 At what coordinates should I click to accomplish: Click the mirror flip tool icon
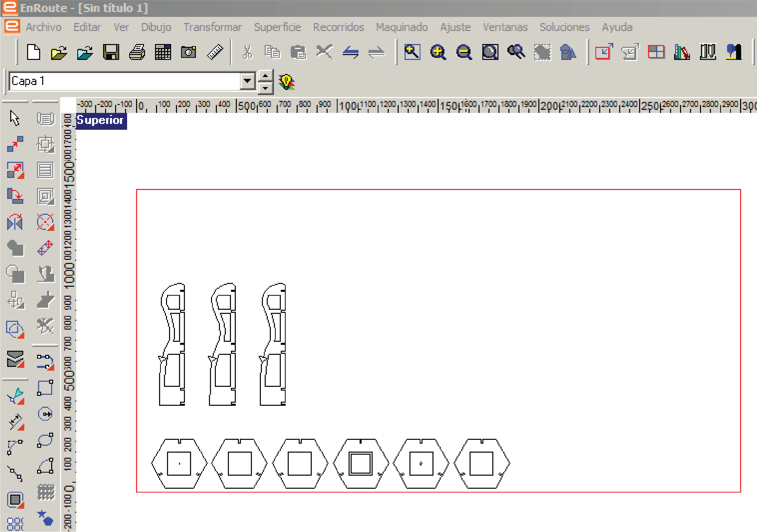[15, 222]
